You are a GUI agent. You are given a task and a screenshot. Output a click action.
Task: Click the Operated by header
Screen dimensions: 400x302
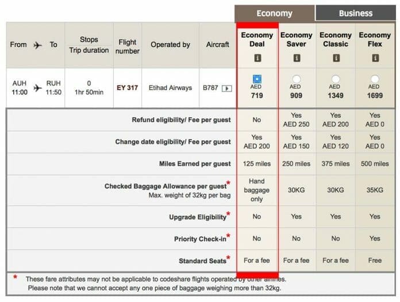point(171,45)
